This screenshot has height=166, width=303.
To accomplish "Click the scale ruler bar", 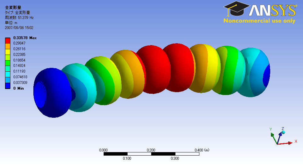I will (x=151, y=154).
